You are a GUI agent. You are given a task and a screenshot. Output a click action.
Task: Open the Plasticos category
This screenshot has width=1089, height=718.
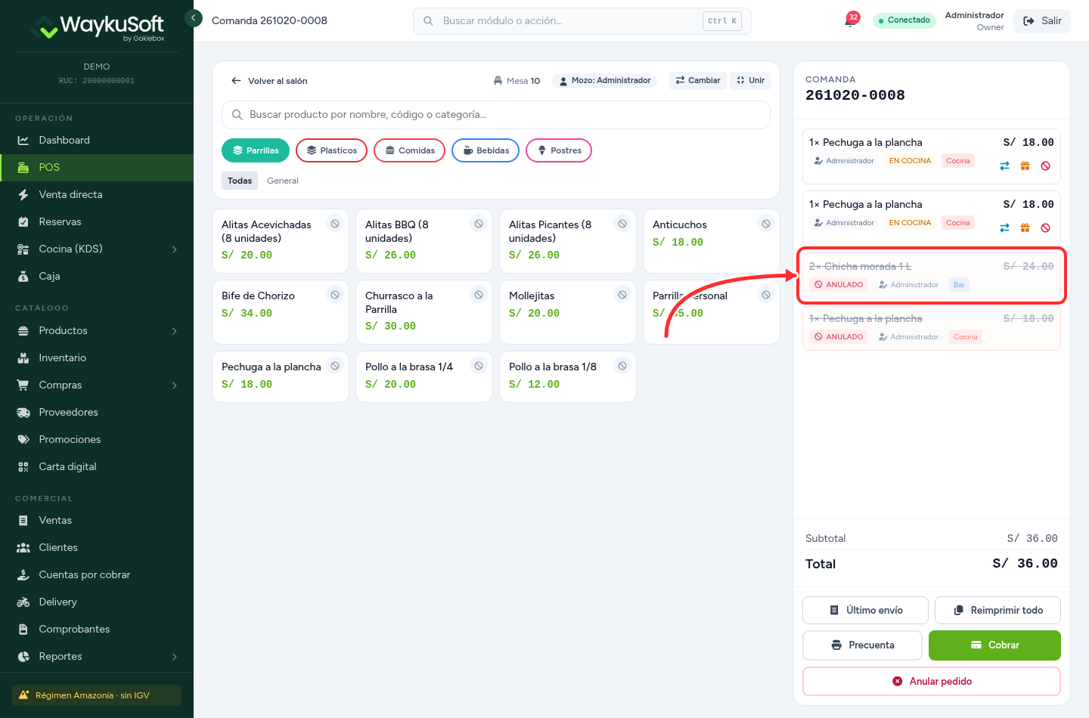(331, 150)
